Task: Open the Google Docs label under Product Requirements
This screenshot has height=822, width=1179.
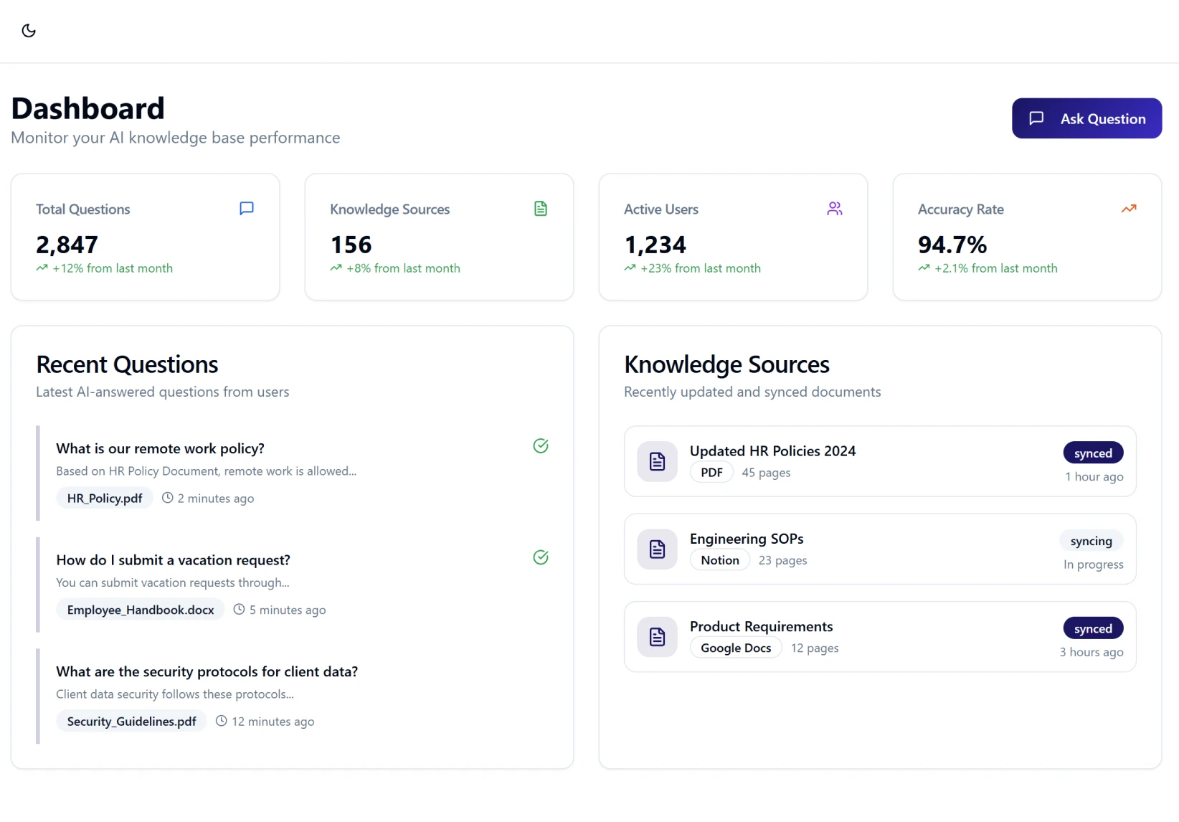Action: pyautogui.click(x=734, y=647)
